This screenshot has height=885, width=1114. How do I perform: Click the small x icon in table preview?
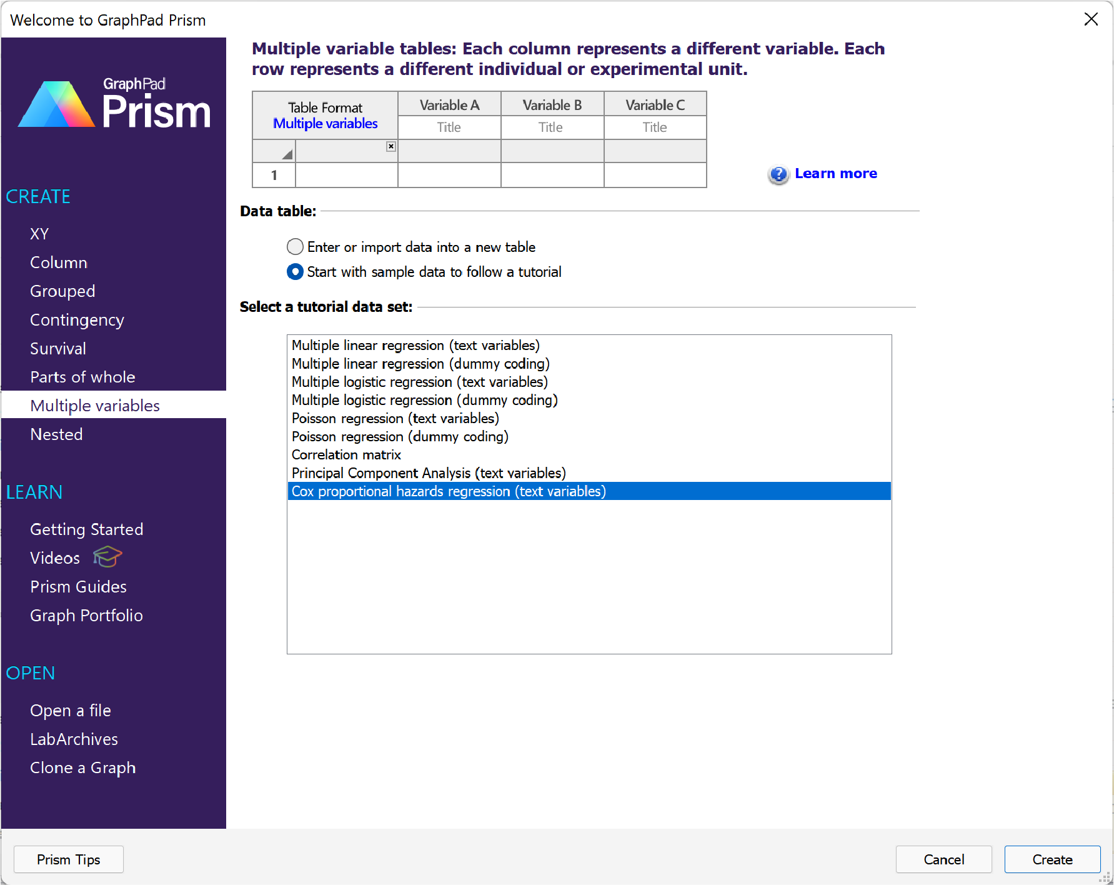(x=390, y=146)
